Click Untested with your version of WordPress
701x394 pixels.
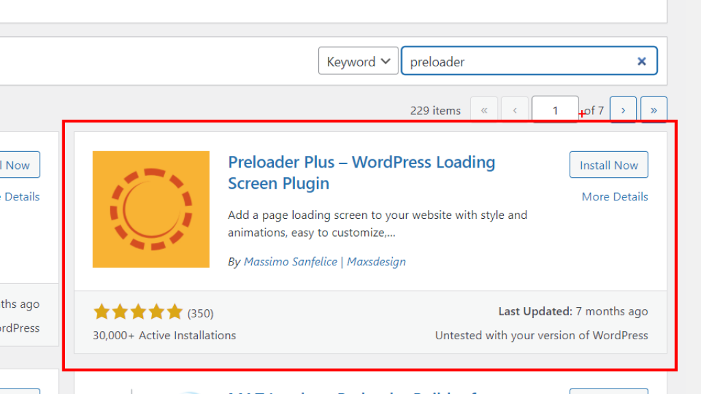(x=541, y=335)
